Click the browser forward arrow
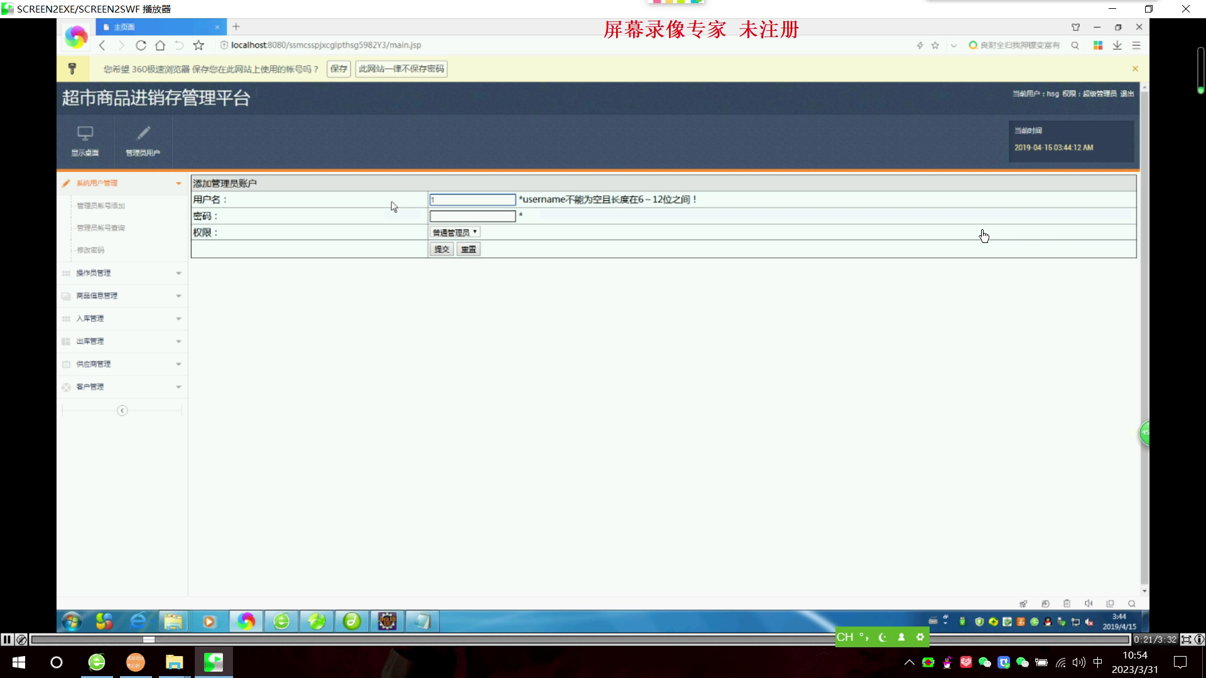Screen dimensions: 1206x678 [x=122, y=45]
